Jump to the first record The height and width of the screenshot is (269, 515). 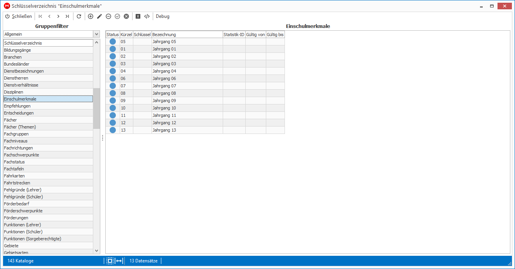coord(40,16)
